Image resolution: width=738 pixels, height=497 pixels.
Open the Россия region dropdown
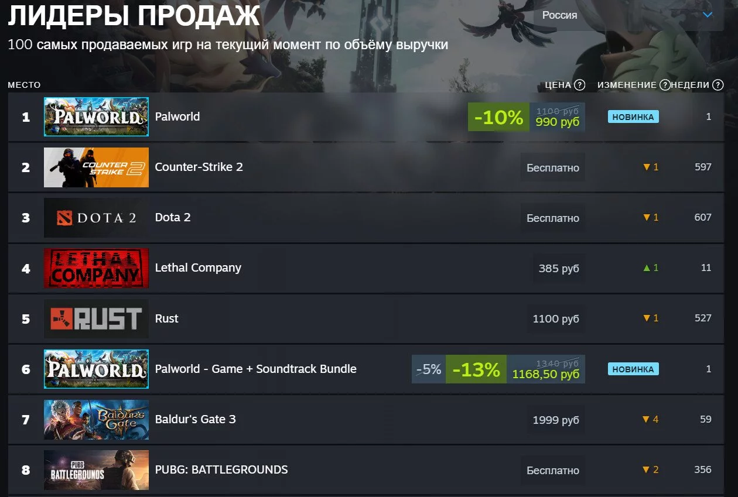tap(628, 15)
